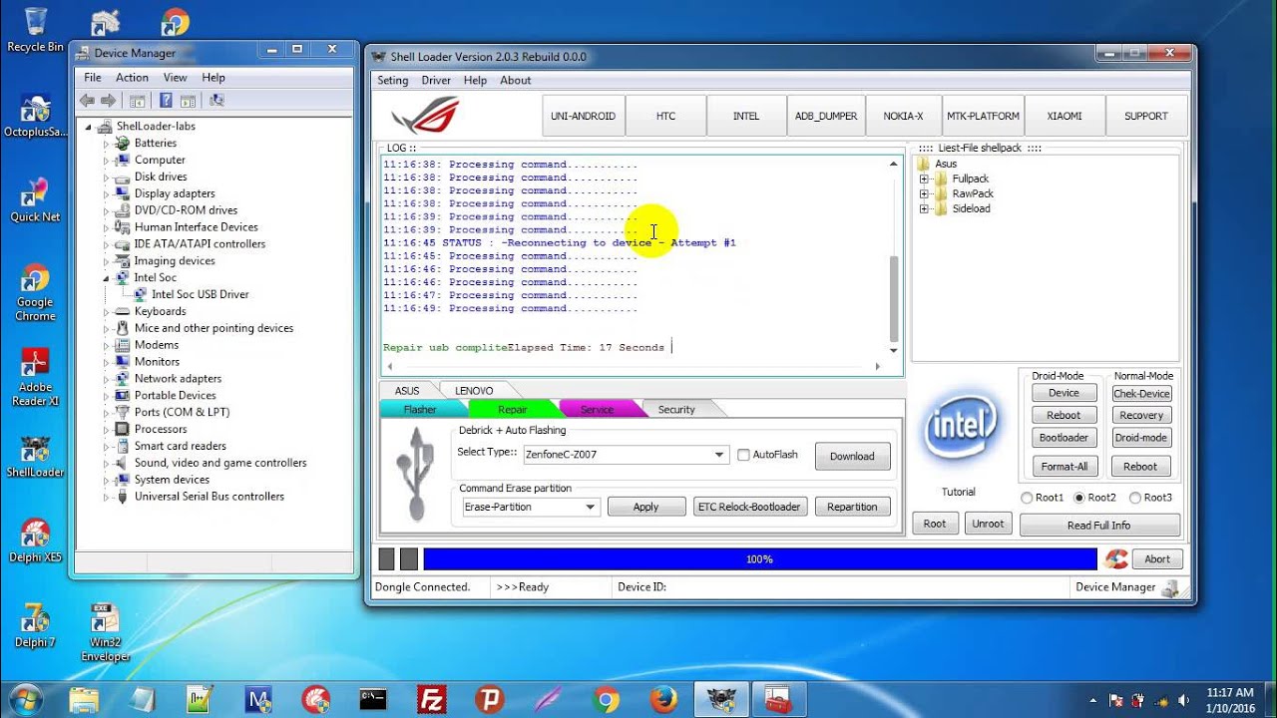Viewport: 1277px width, 718px height.
Task: Select the Quick Net desktop shortcut
Action: click(x=35, y=200)
